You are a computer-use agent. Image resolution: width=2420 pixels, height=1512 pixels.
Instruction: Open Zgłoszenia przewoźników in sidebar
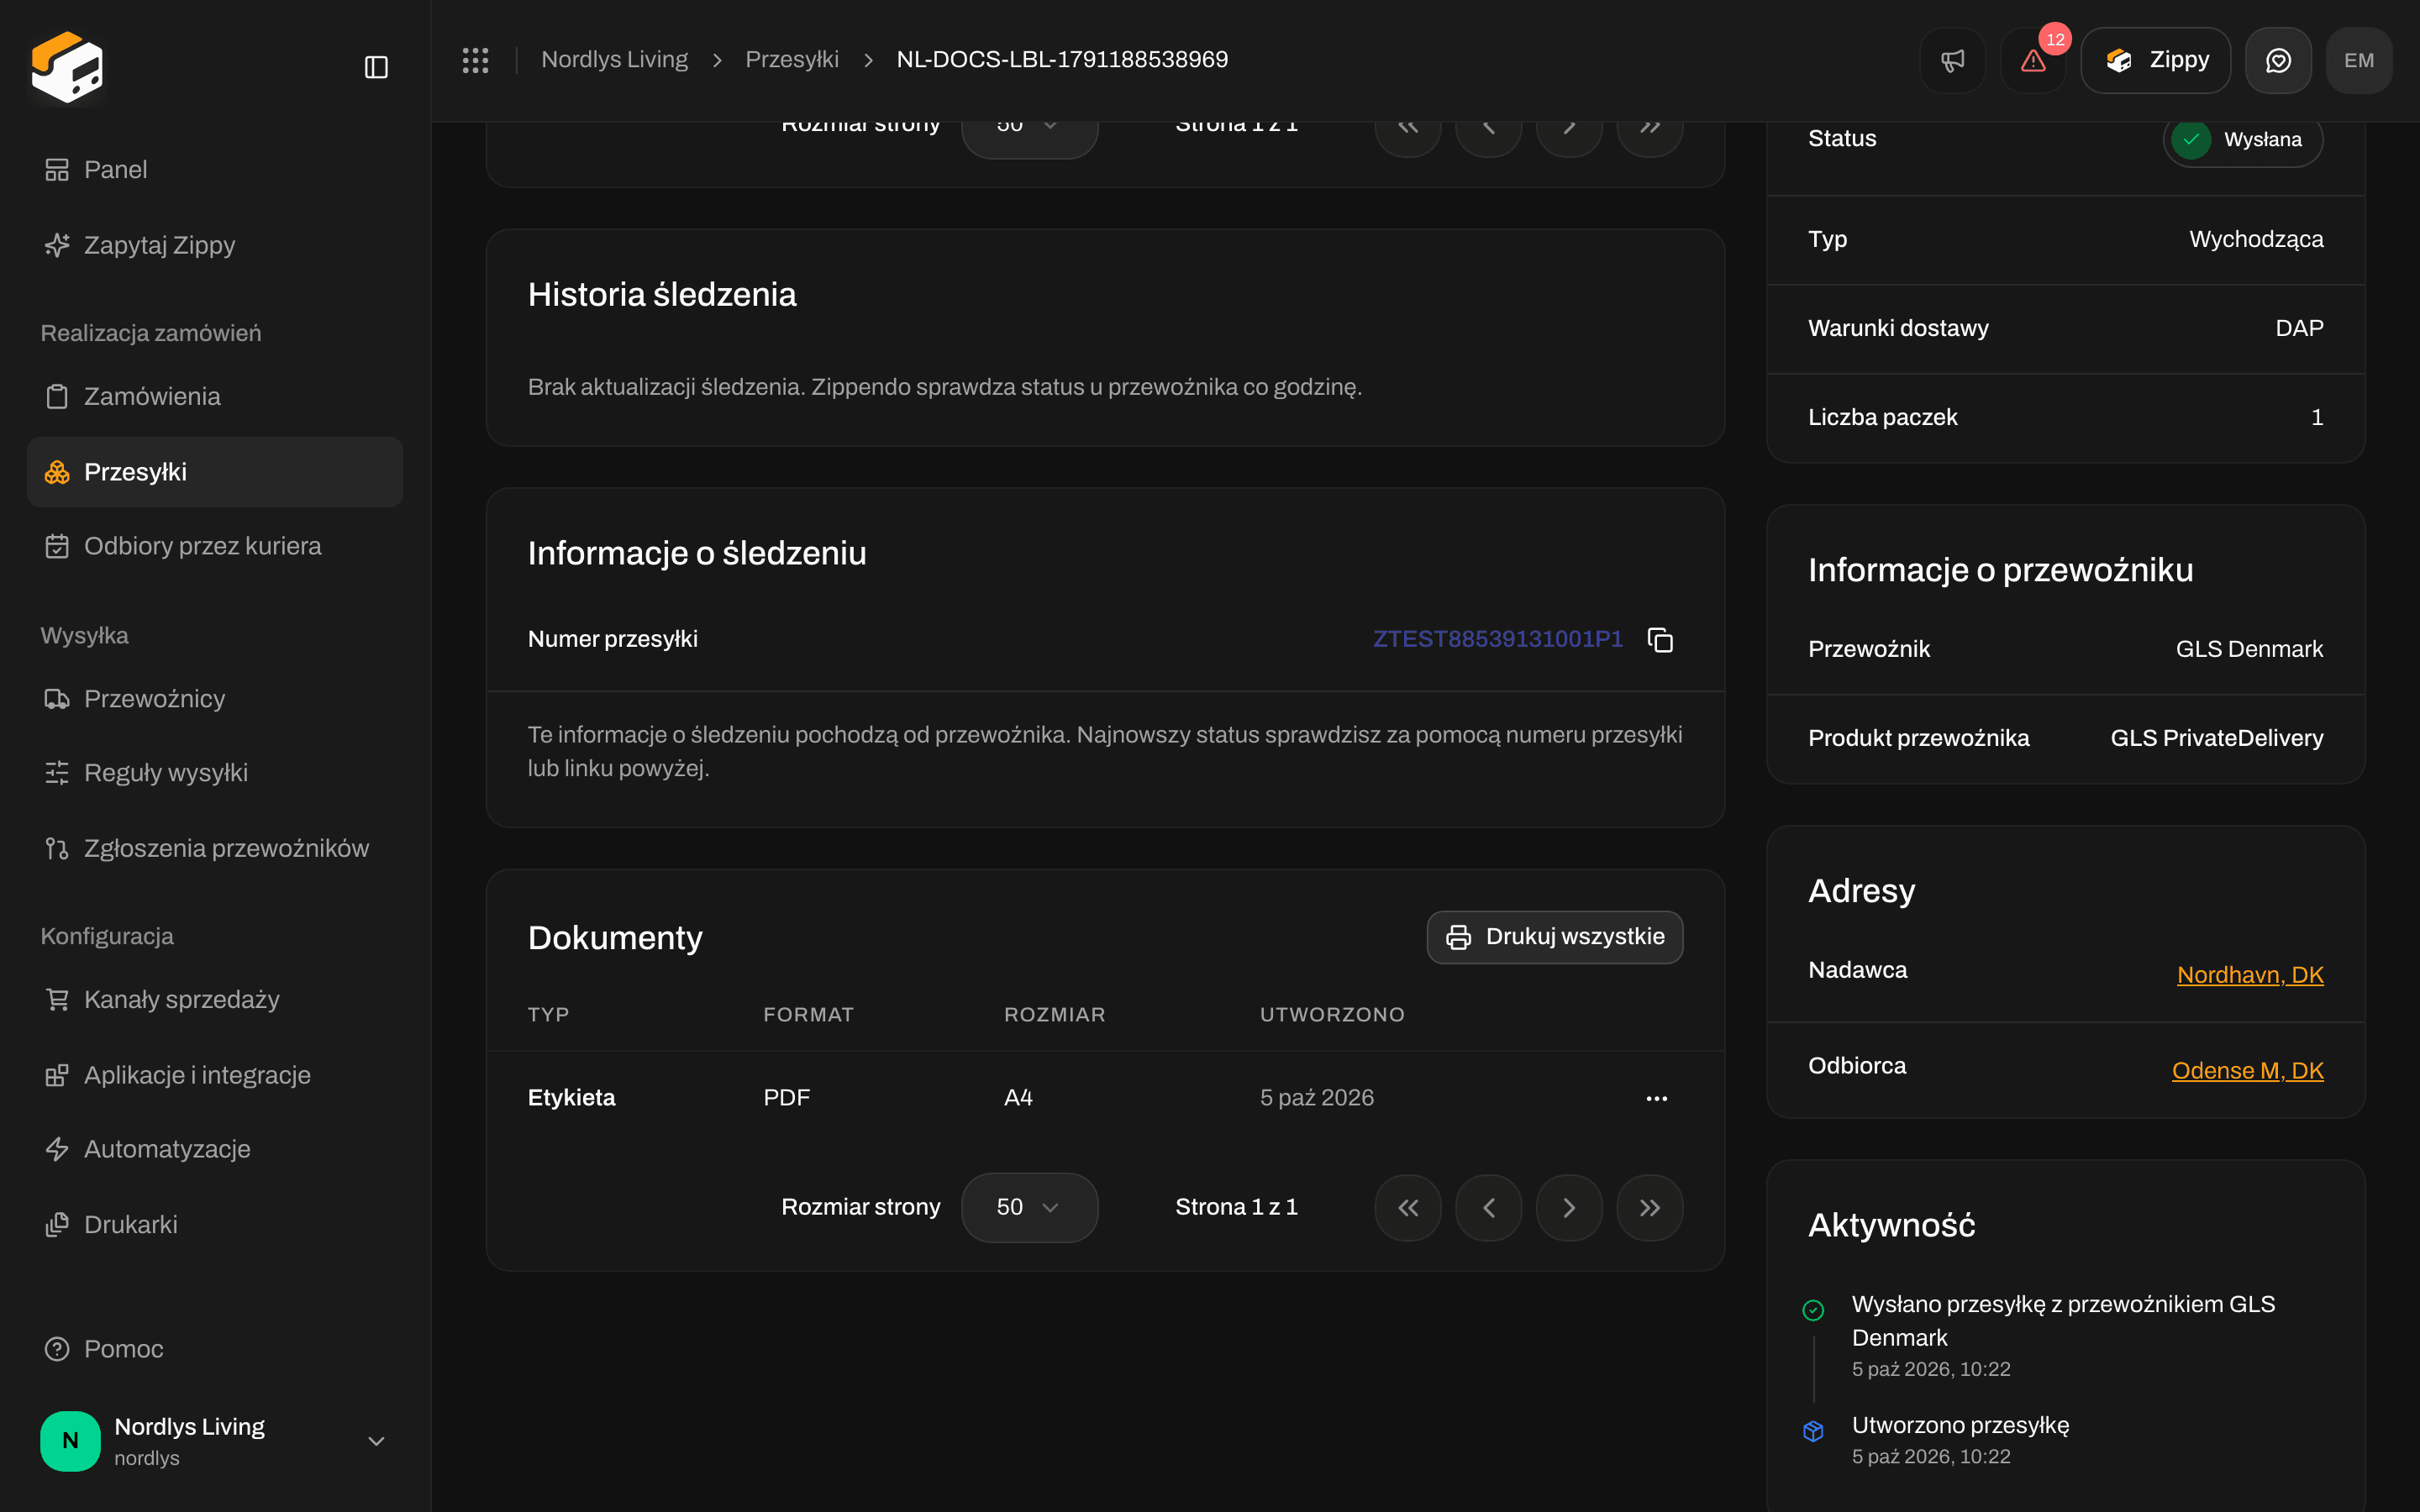215,849
